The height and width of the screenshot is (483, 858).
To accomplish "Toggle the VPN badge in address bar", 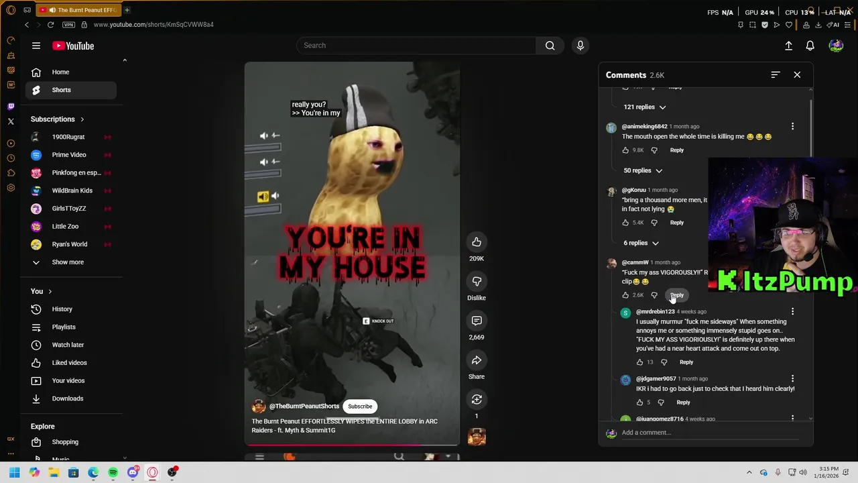I will coord(68,25).
